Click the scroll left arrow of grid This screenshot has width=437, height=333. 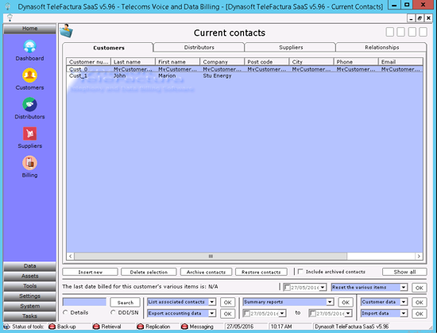(71, 256)
